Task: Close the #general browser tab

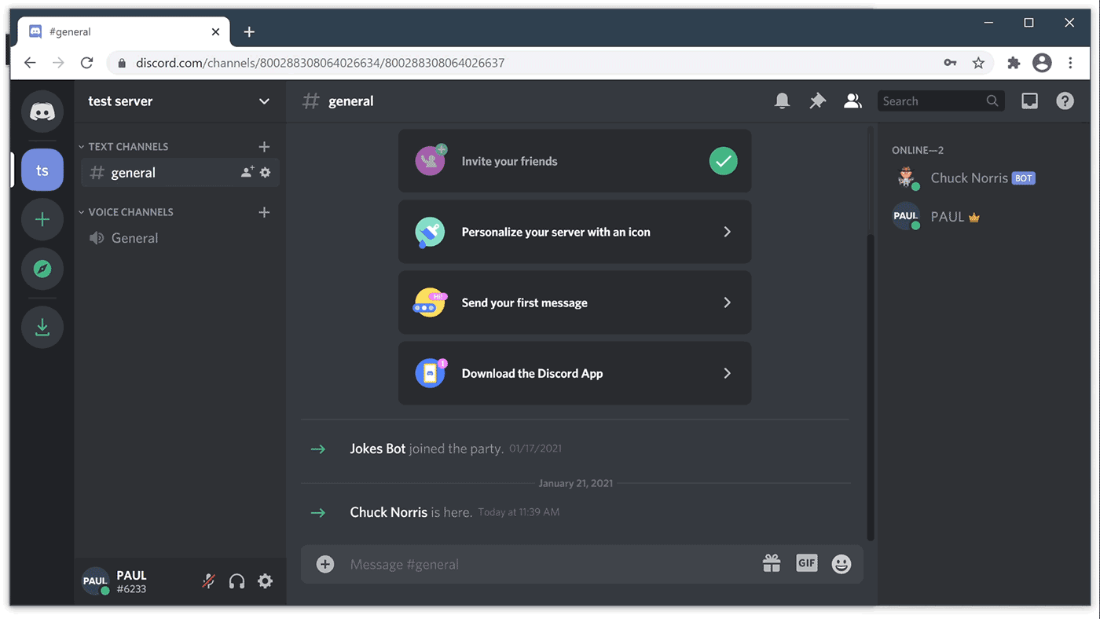Action: [x=215, y=32]
